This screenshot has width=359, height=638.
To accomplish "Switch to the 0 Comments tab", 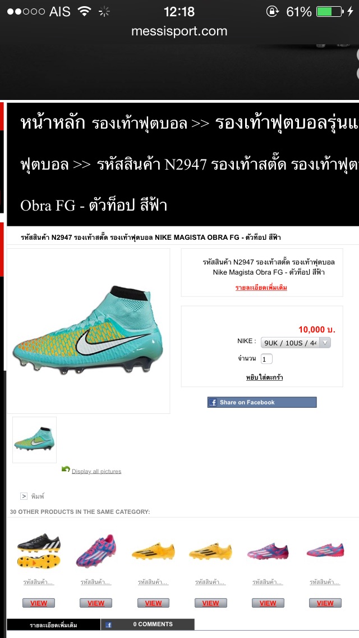I will (x=148, y=624).
